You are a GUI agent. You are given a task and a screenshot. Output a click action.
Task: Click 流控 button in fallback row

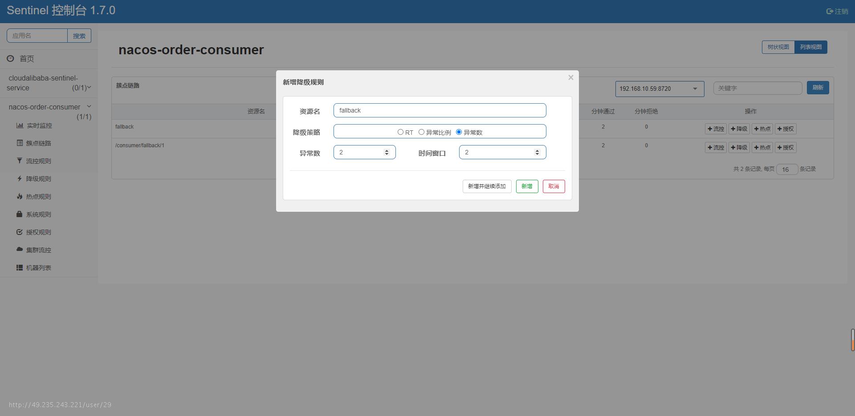(x=716, y=129)
